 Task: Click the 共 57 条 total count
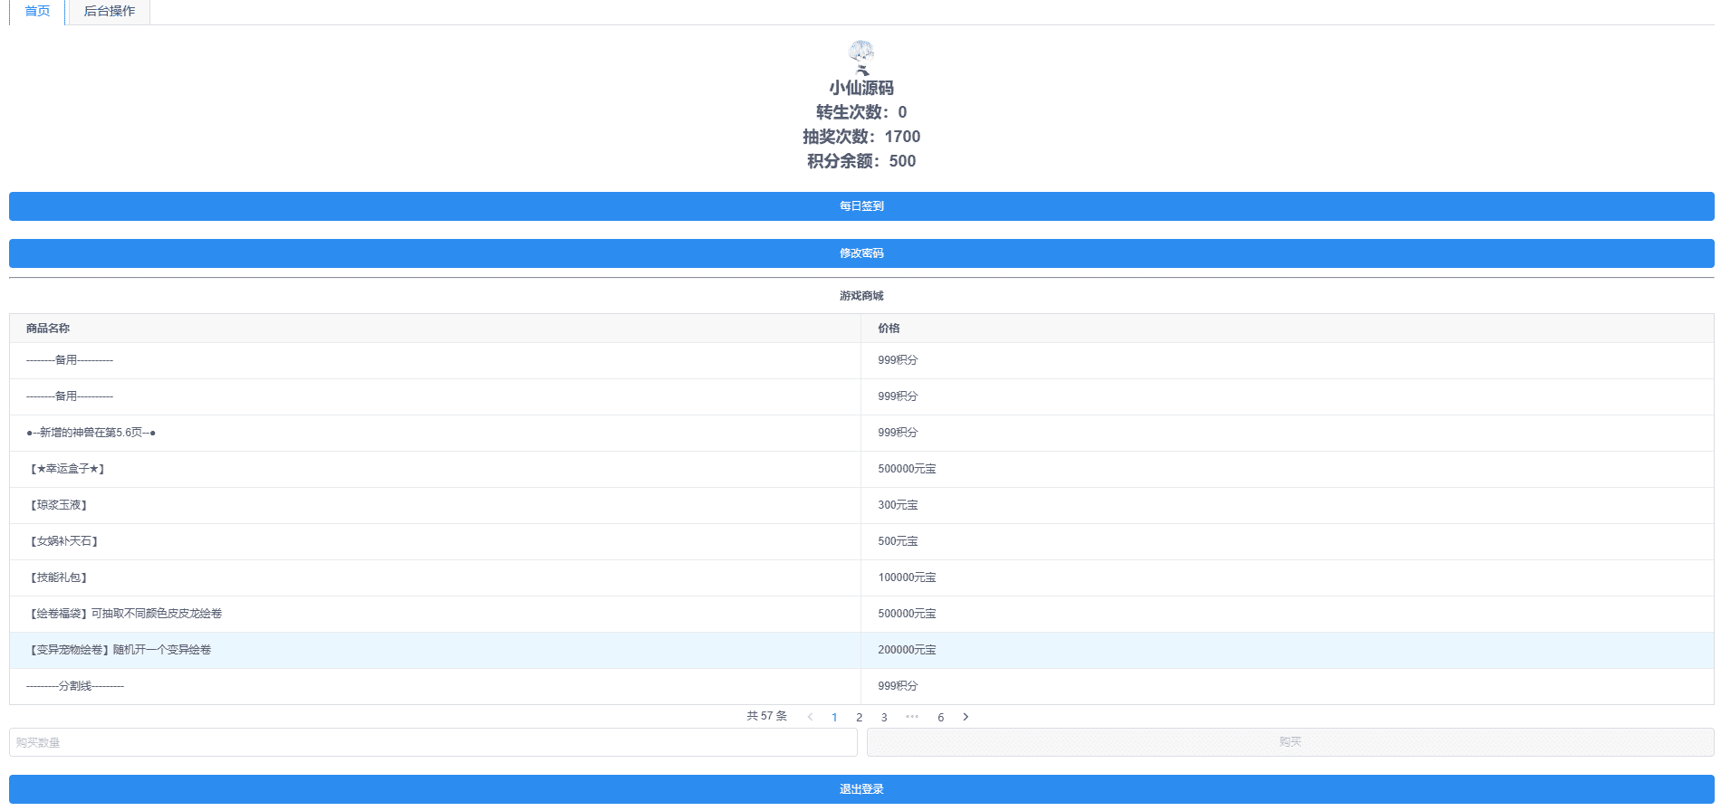766,716
